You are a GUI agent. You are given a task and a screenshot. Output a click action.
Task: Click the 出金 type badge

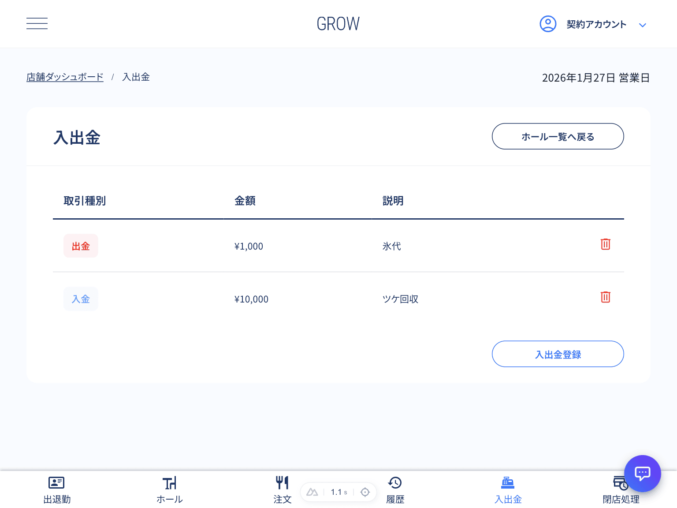[81, 246]
